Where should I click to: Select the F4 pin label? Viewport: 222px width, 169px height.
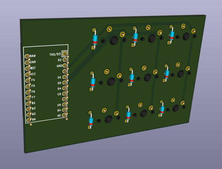tap(33, 80)
